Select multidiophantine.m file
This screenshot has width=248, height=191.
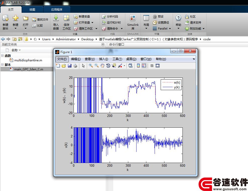point(28,60)
